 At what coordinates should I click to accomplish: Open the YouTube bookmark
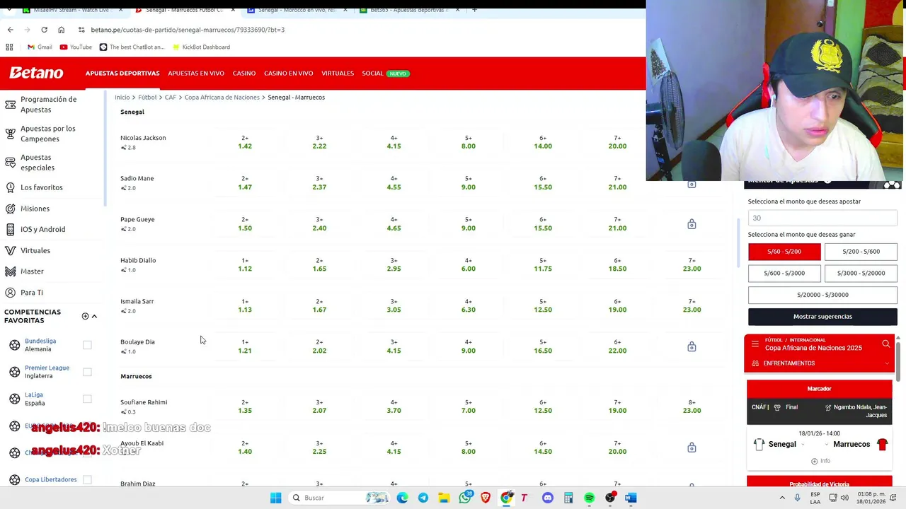[x=76, y=47]
